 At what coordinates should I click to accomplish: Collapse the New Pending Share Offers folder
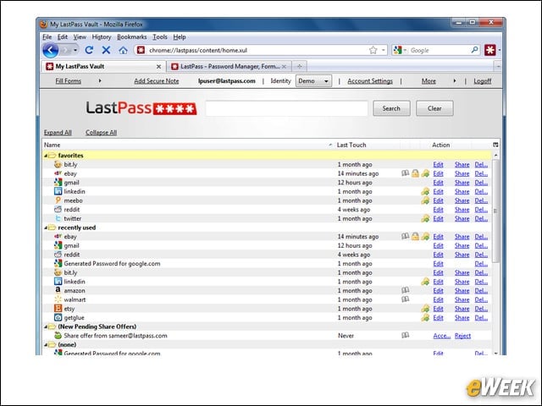(46, 326)
